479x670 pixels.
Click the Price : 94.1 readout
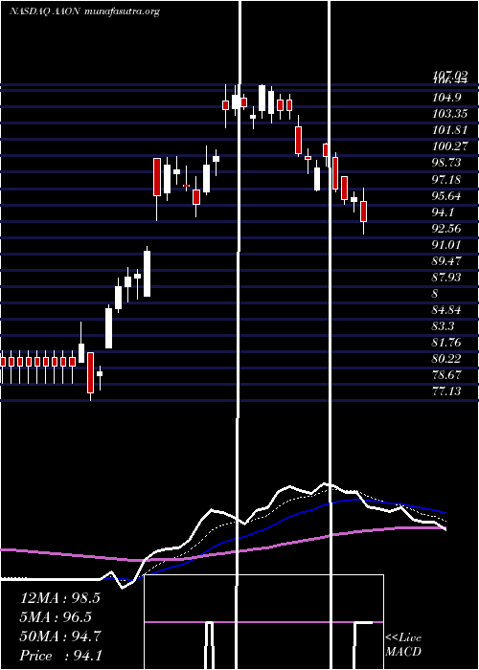60,656
